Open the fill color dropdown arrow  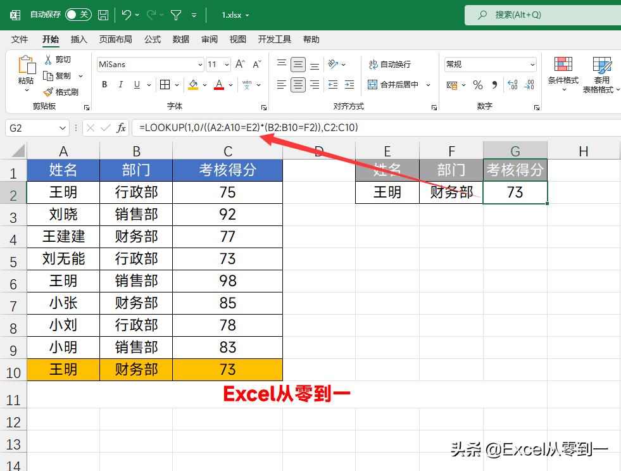pyautogui.click(x=204, y=84)
